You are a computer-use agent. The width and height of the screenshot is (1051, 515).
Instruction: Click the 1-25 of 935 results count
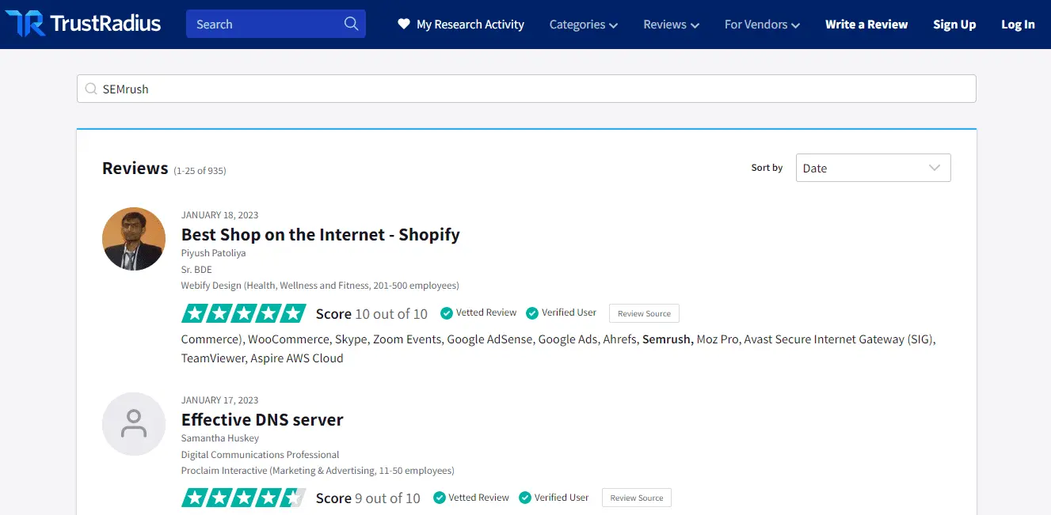200,171
